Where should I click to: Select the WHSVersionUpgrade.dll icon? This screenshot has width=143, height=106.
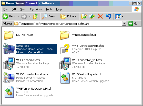[65, 78]
